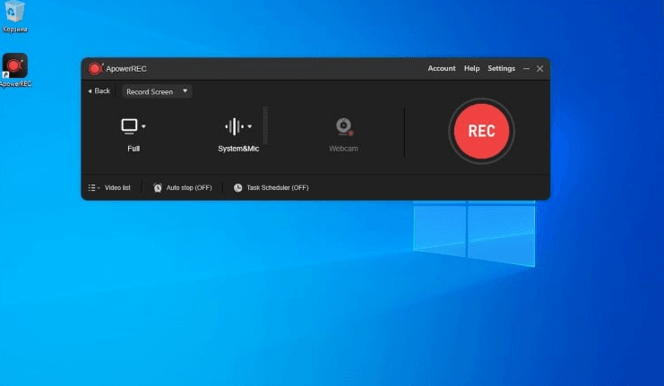Viewport: 664px width, 386px height.
Task: Click the System&Mic label text
Action: 238,149
